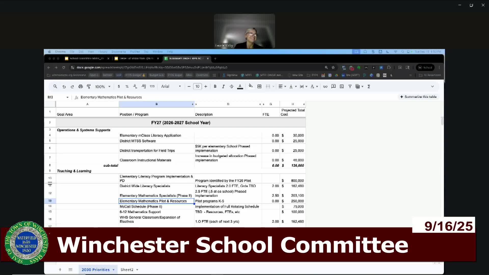
Task: Switch to the Sheet2 tab
Action: point(127,270)
